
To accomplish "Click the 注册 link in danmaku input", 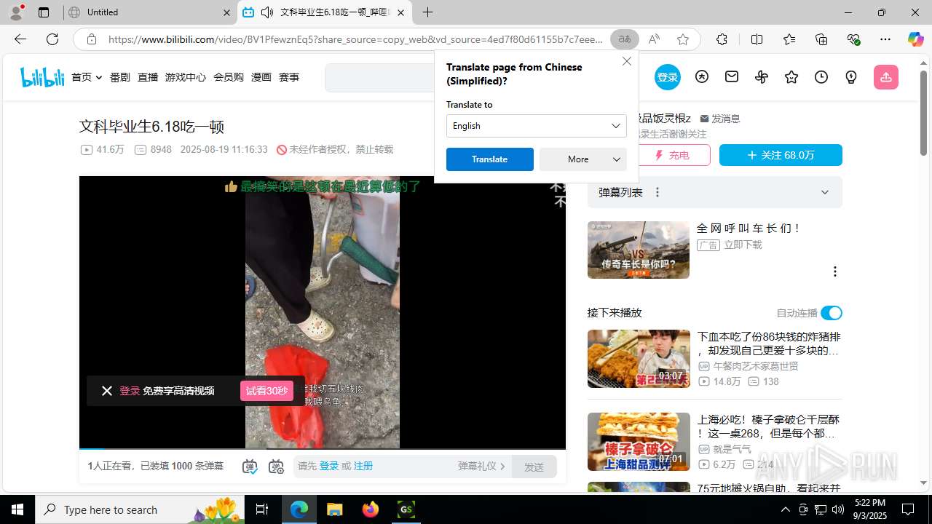I will (363, 467).
